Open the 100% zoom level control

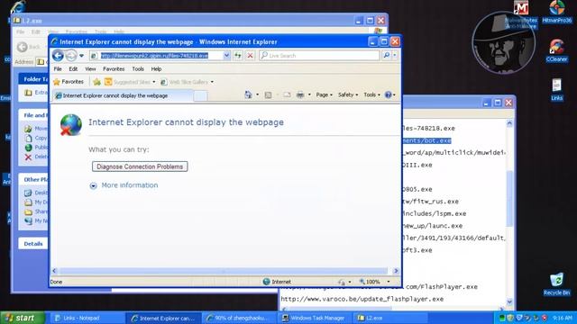tap(374, 282)
